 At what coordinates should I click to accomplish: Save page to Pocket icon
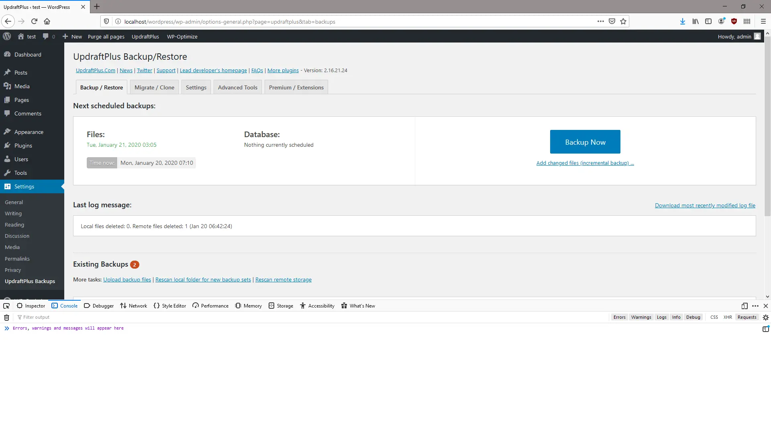pyautogui.click(x=612, y=21)
